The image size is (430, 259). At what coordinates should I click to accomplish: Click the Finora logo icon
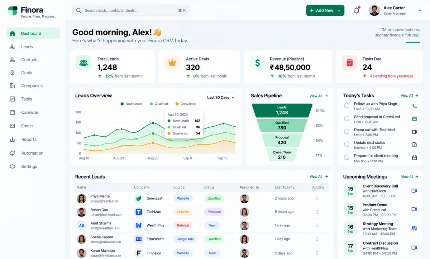[13, 11]
